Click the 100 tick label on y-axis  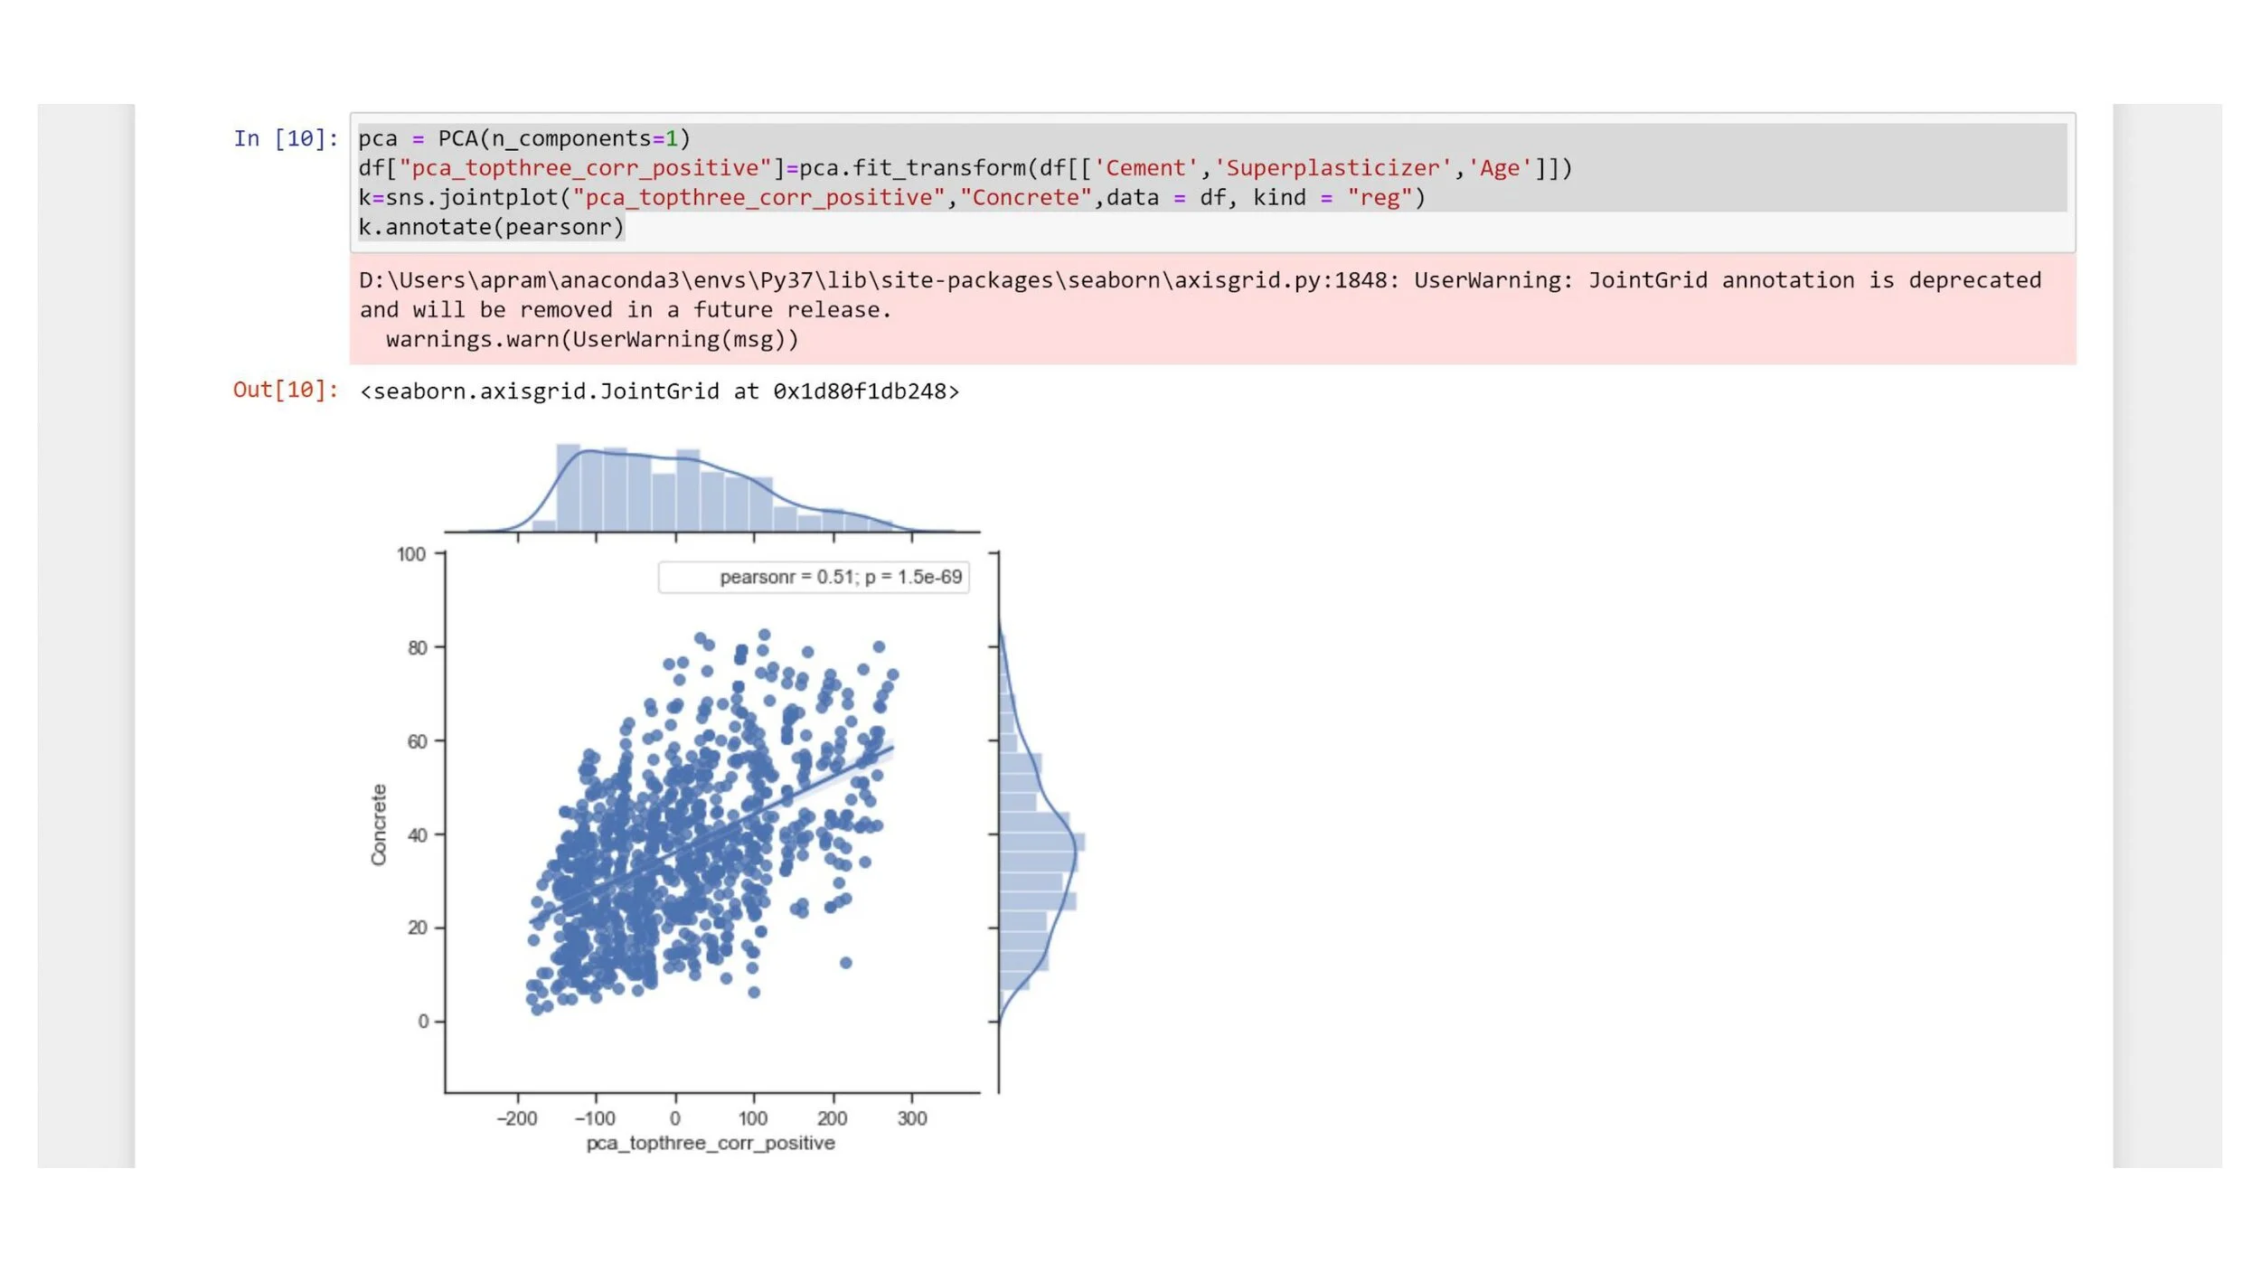coord(411,554)
